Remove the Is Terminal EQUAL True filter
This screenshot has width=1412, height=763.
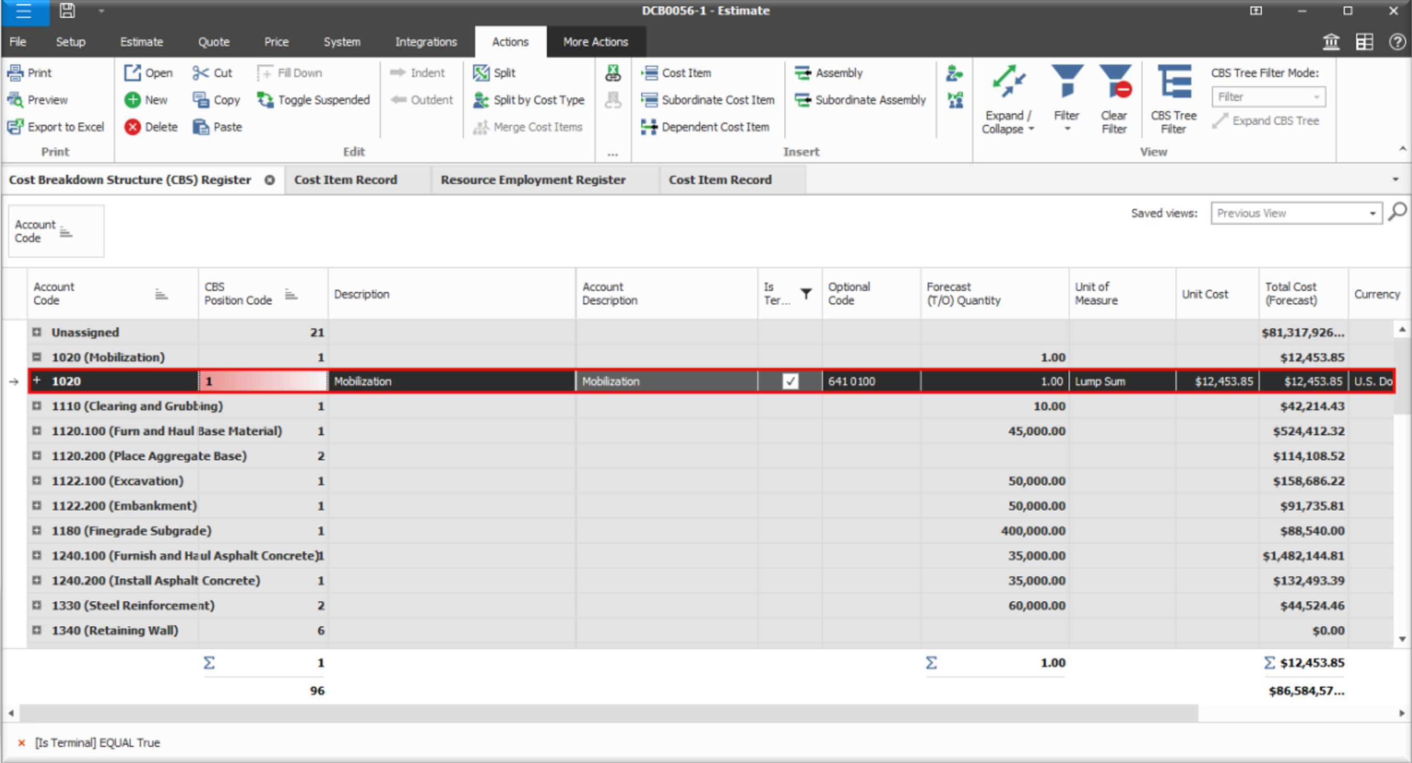click(22, 743)
